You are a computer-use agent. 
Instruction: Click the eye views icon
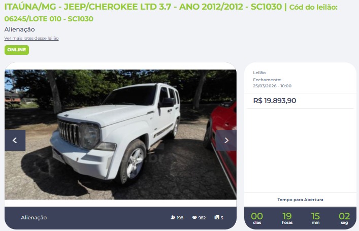click(194, 217)
